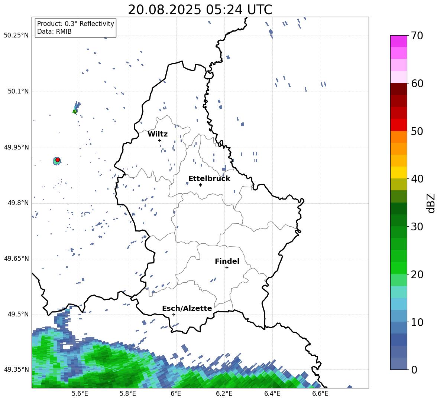Click the 50.25°N latitude label

pyautogui.click(x=16, y=36)
